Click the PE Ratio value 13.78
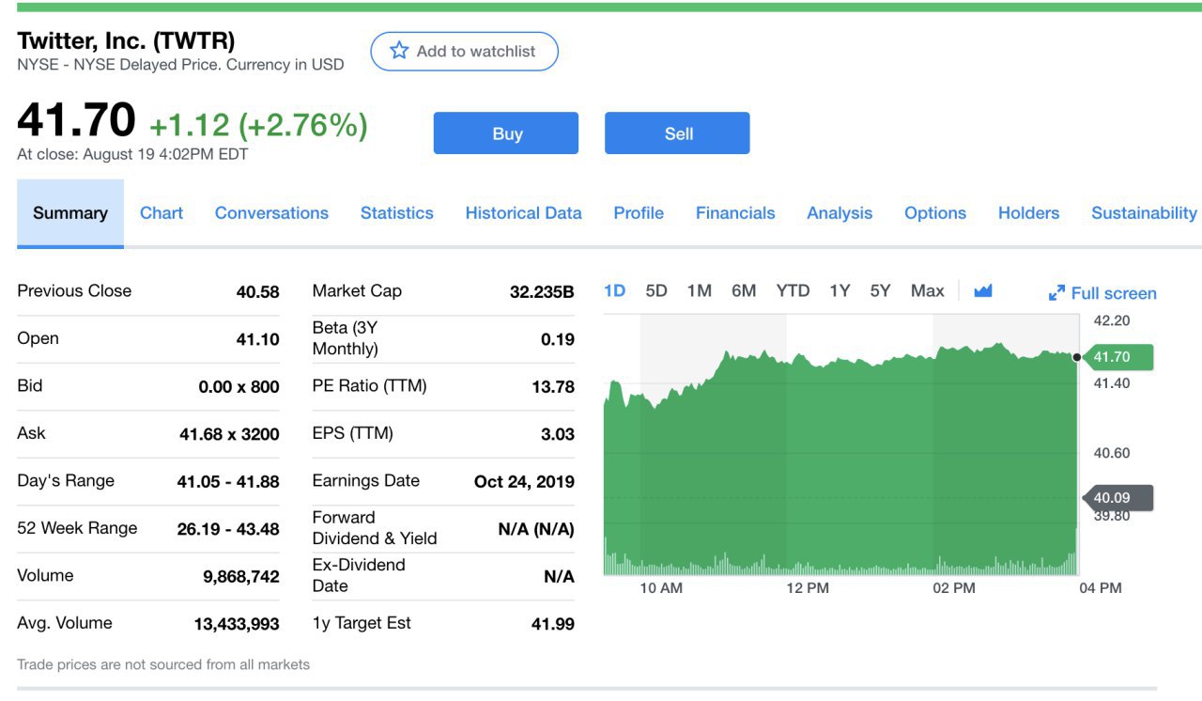Image resolution: width=1202 pixels, height=701 pixels. [553, 387]
